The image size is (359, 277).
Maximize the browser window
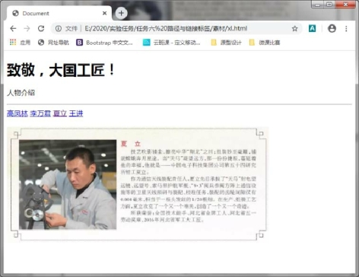tap(329, 5)
